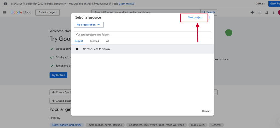Click the Create a storage button behind dialog
The width and height of the screenshot is (280, 128).
coord(60,101)
